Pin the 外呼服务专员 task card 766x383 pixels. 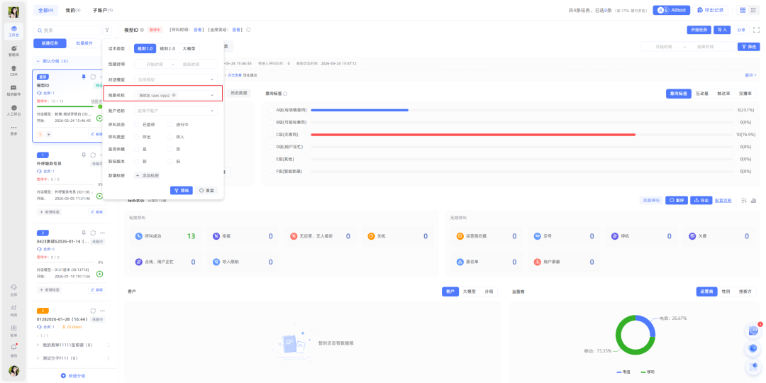tap(84, 155)
